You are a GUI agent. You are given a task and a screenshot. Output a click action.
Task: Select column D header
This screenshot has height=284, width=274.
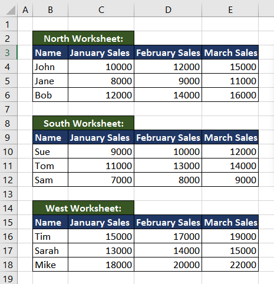coord(168,10)
